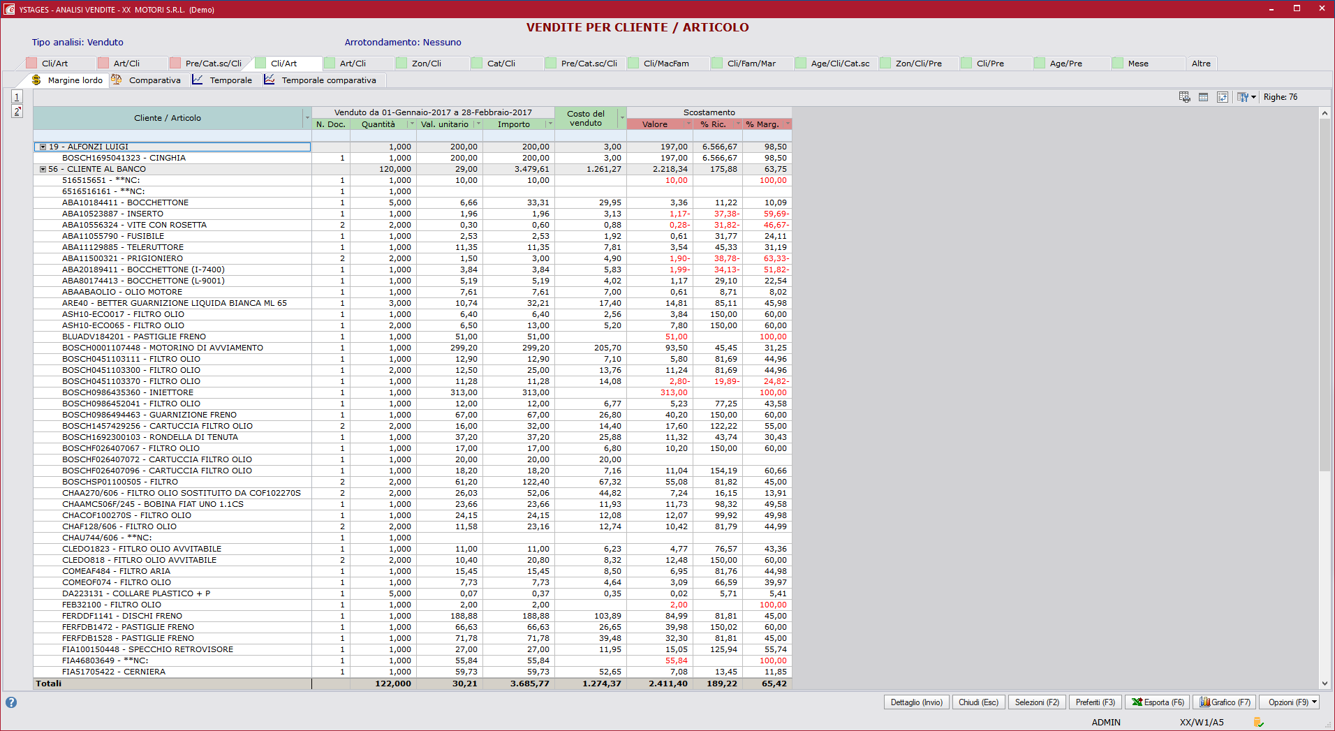1335x731 pixels.
Task: Click the N. Doc. column header
Action: coord(330,124)
